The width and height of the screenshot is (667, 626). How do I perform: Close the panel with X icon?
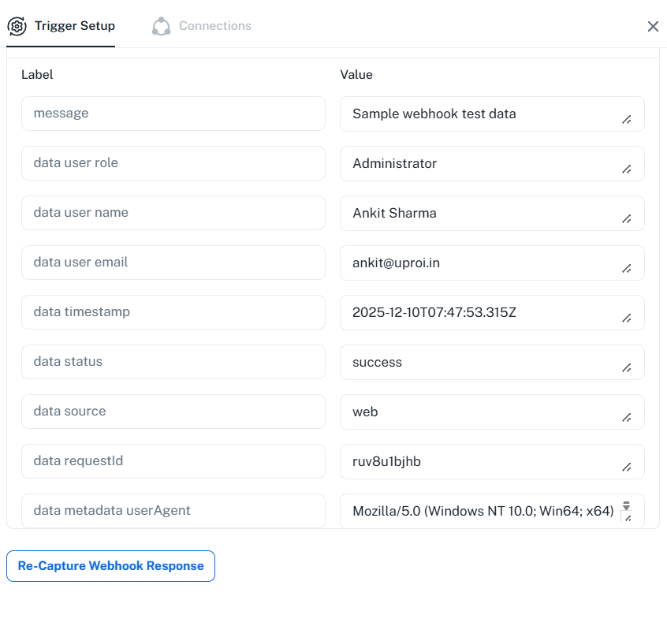click(x=653, y=26)
